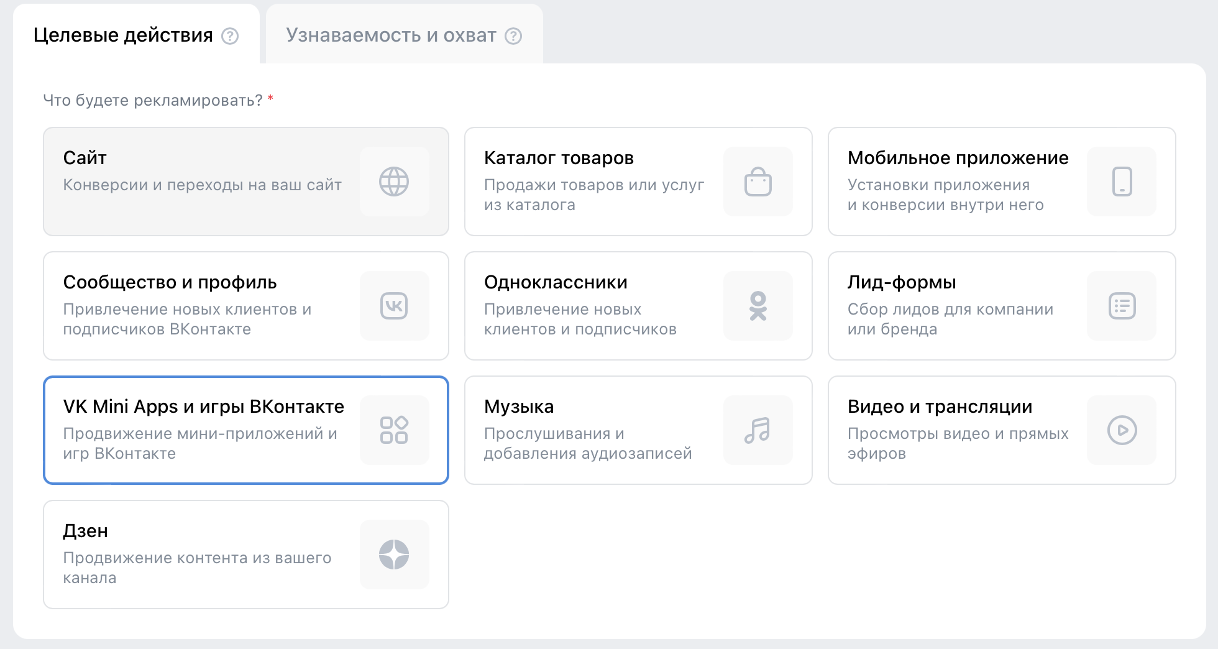Click the list form icon for Лид-формы
1218x649 pixels.
point(1122,306)
